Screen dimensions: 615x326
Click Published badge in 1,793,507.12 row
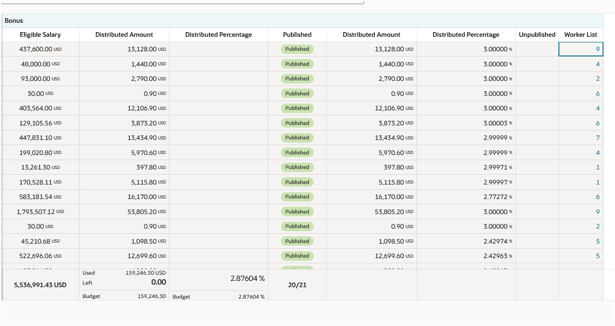(297, 212)
